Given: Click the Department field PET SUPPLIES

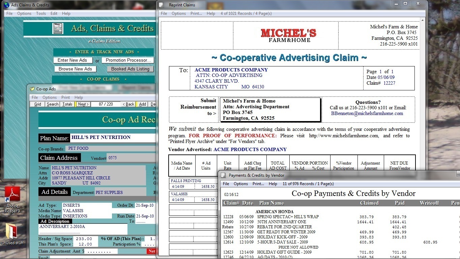Looking at the screenshot, I should pyautogui.click(x=121, y=193).
